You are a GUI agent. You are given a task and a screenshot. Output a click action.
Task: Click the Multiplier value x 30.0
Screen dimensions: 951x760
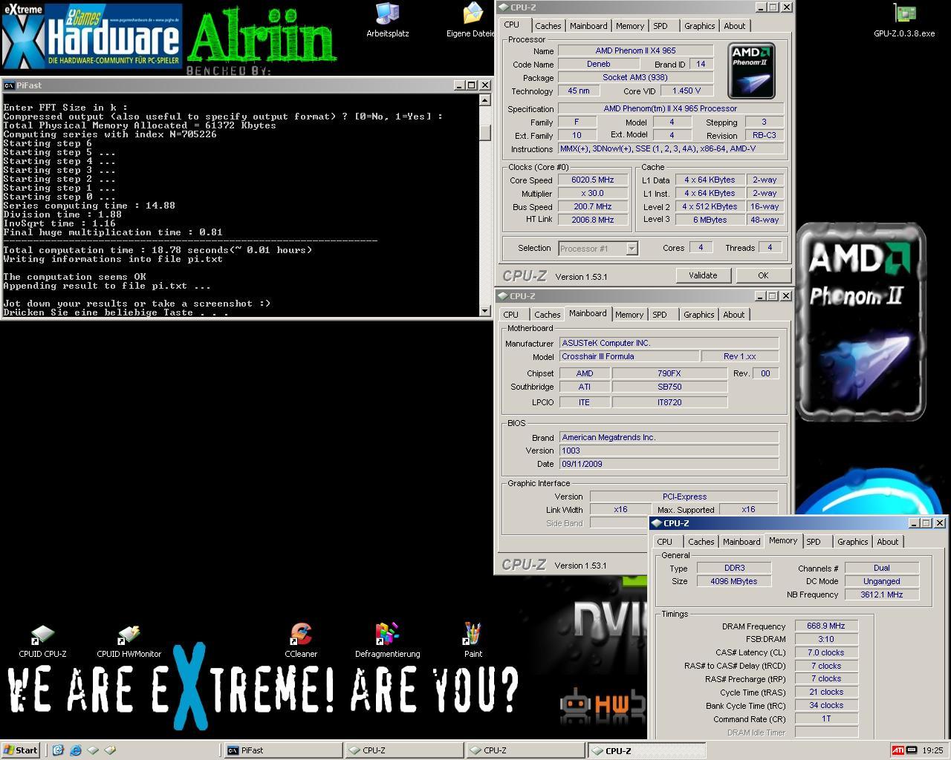(593, 194)
